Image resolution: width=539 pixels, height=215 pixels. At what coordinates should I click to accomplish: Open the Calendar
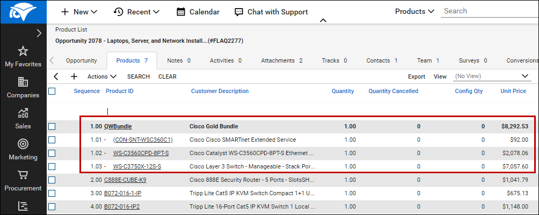(198, 12)
